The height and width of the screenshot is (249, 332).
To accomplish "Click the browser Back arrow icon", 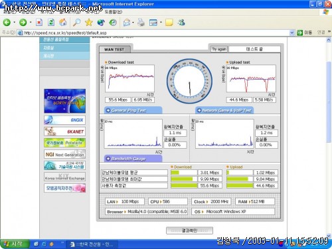I will tap(7, 23).
